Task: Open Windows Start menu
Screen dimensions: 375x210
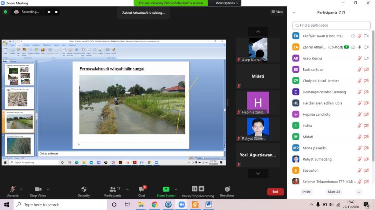Action: pos(7,205)
